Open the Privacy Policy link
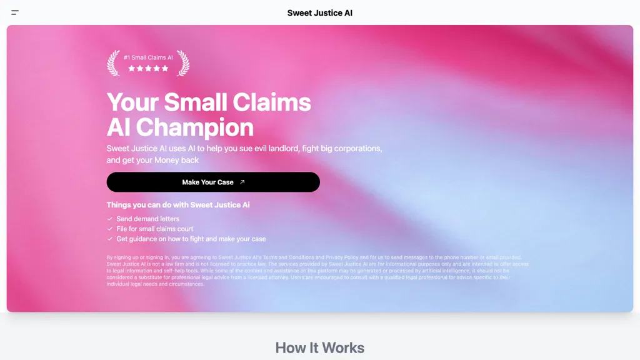Screen dimensions: 640x360 342,257
